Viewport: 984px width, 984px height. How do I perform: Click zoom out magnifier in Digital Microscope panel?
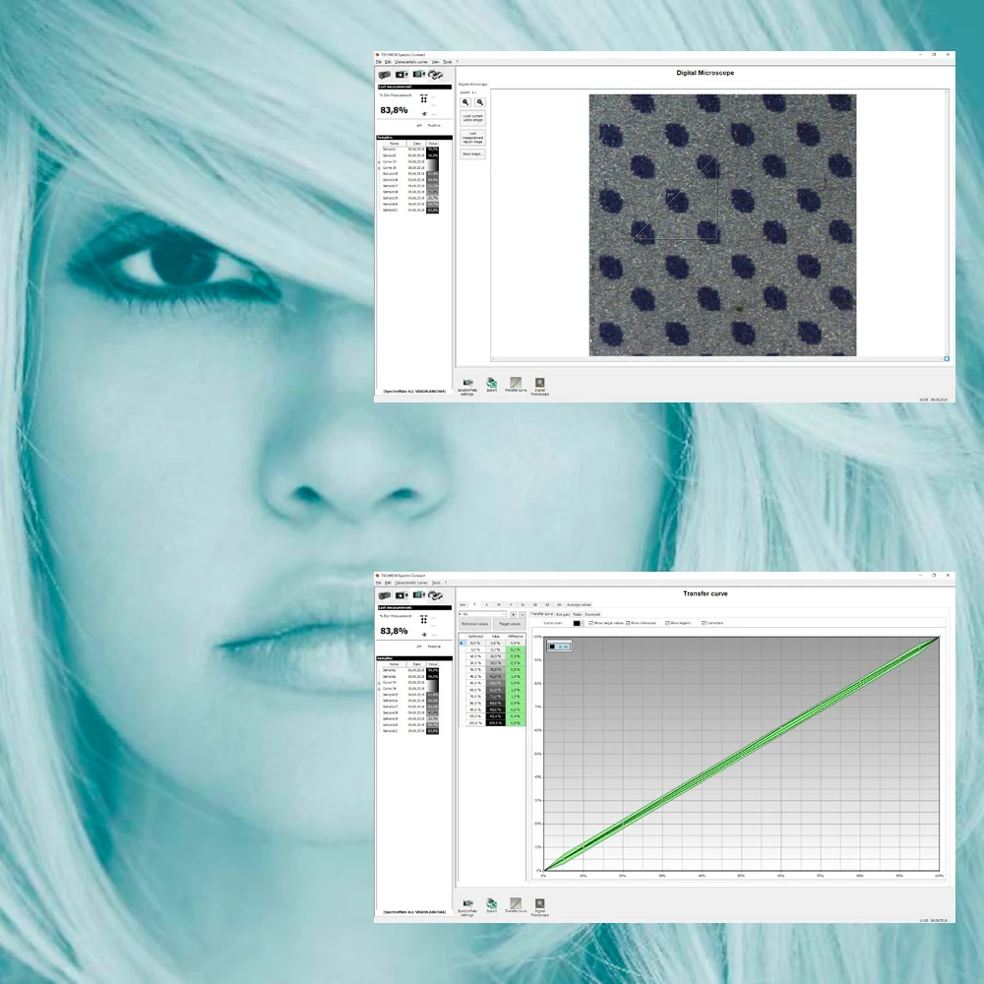pos(480,101)
